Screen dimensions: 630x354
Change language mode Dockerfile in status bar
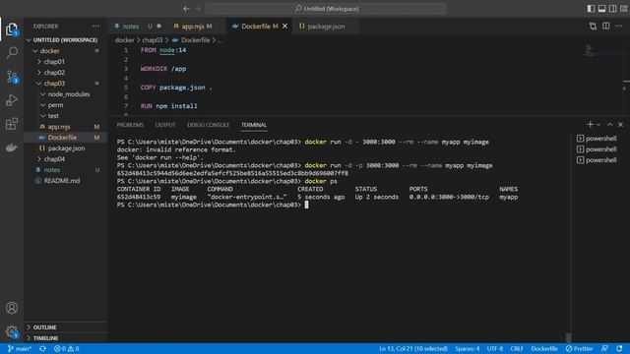[x=544, y=348]
